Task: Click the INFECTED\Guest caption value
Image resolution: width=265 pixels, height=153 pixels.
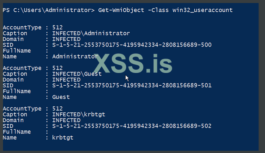Action: coord(77,74)
